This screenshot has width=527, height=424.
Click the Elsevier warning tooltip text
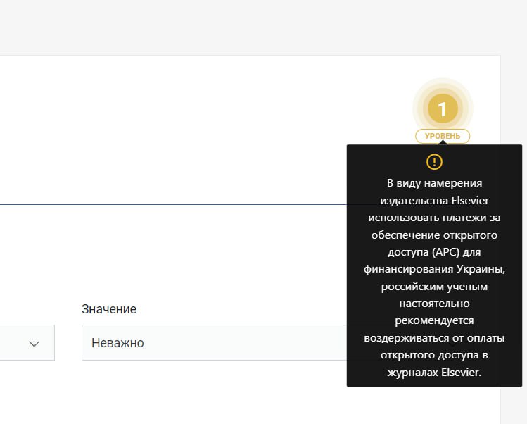pyautogui.click(x=434, y=278)
